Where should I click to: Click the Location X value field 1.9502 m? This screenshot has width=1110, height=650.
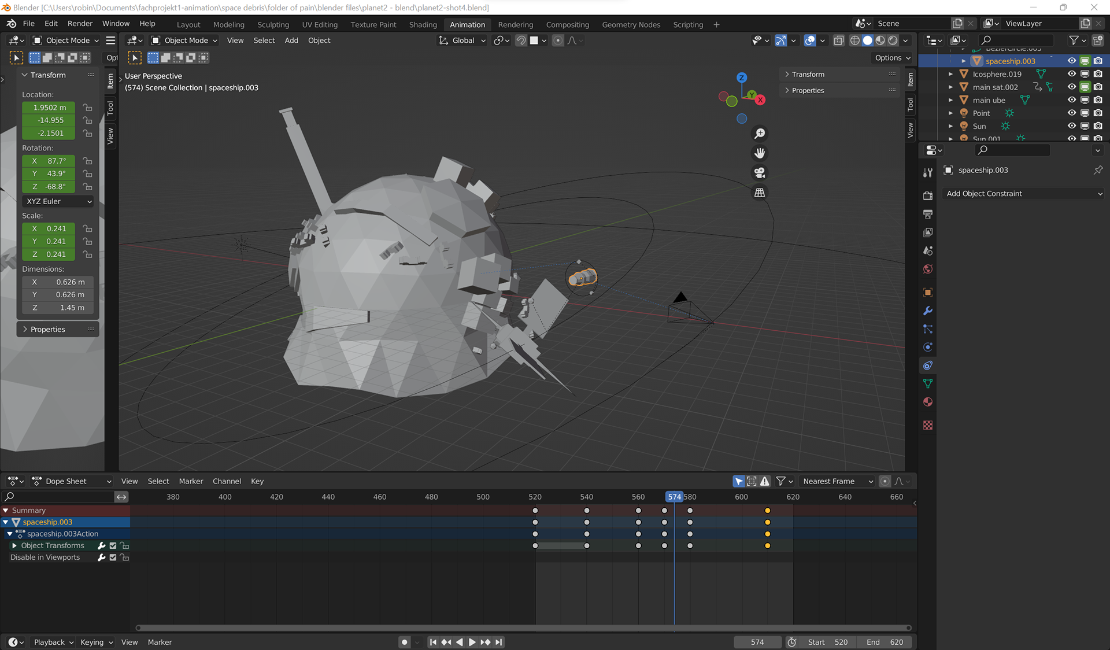pos(49,108)
